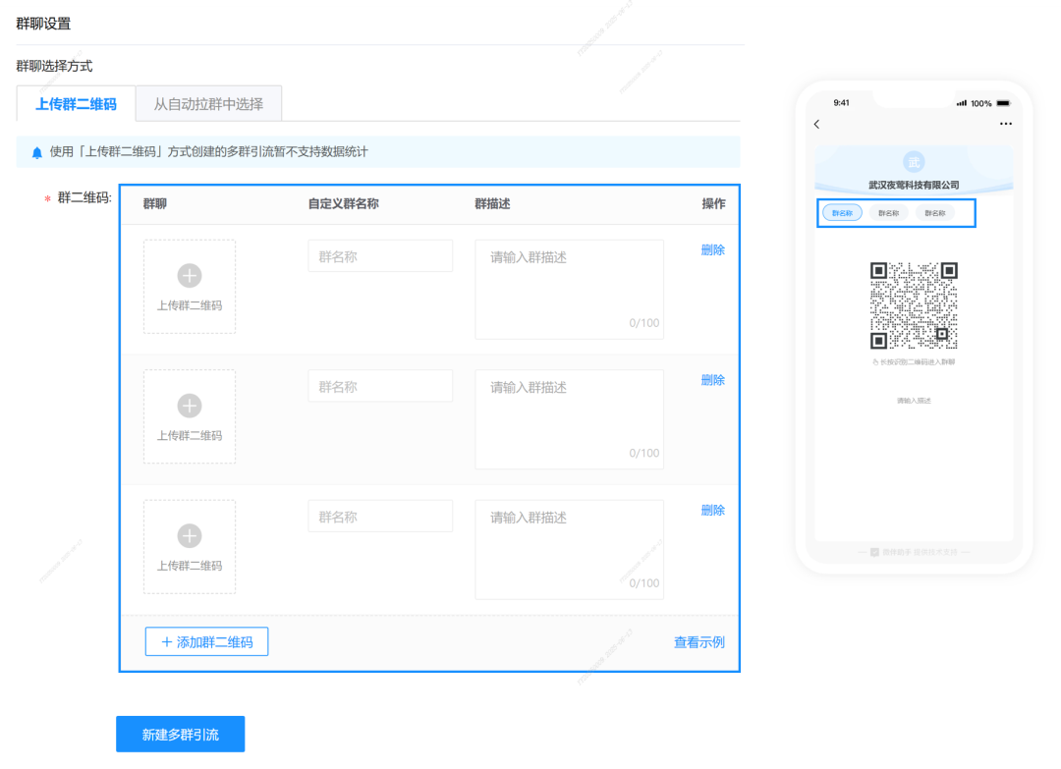This screenshot has width=1061, height=769.
Task: Select the first 群名称 pill in phone preview
Action: click(x=842, y=212)
